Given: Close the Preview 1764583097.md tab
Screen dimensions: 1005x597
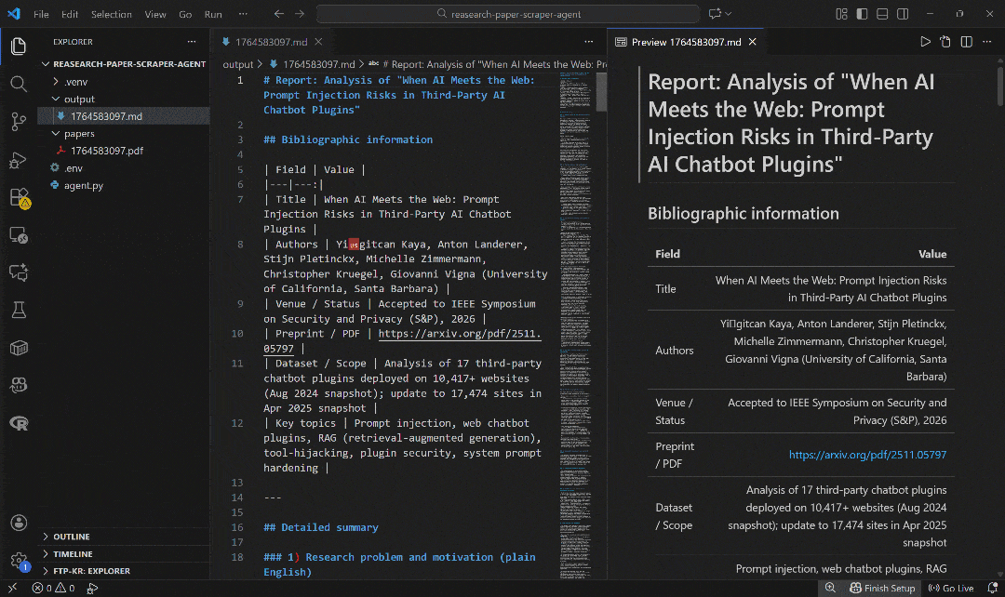Looking at the screenshot, I should tap(753, 42).
